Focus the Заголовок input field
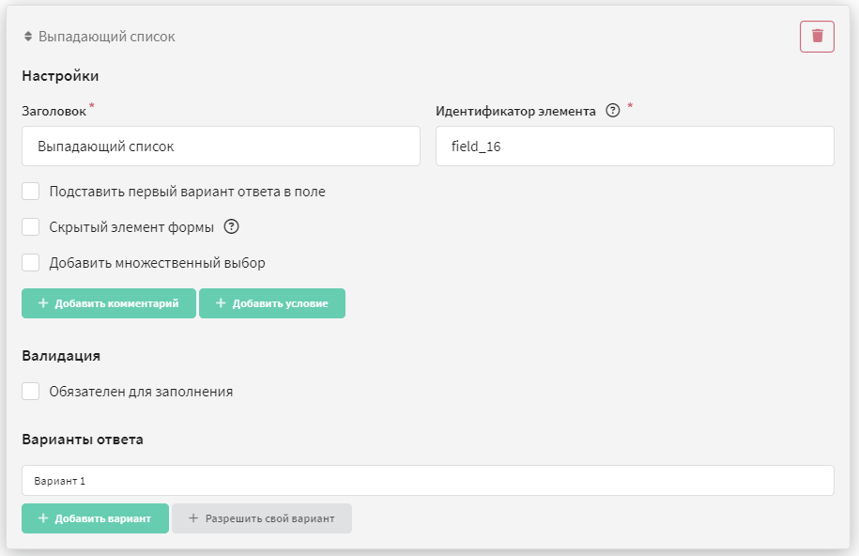This screenshot has width=859, height=556. click(221, 146)
